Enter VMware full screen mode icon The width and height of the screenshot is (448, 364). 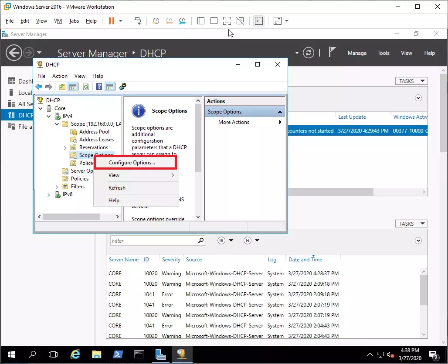[227, 21]
